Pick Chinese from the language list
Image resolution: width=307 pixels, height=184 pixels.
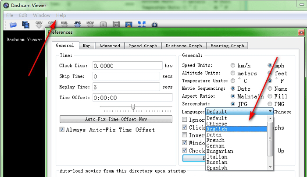coord(236,124)
